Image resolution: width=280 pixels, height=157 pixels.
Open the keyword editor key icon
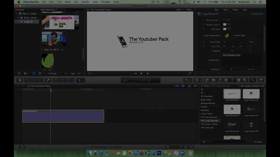tap(48, 80)
